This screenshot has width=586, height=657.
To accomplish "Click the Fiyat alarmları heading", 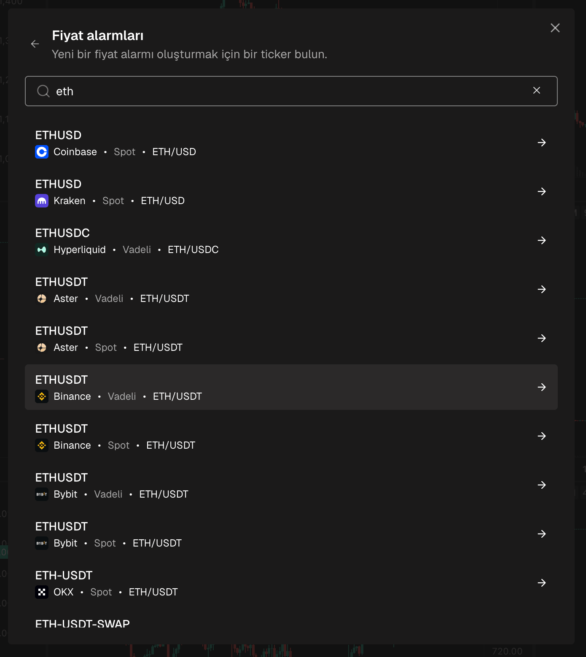I will coord(98,35).
